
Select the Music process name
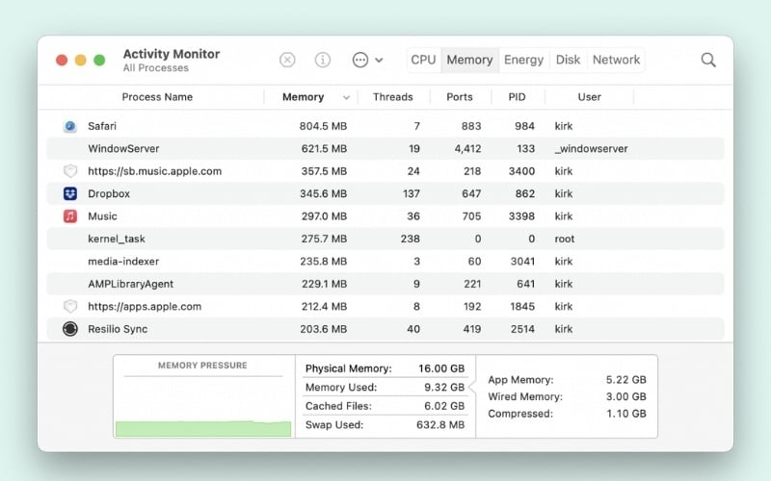click(102, 216)
